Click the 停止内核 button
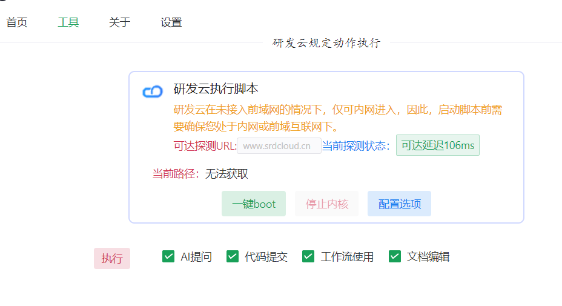The height and width of the screenshot is (306, 562). [327, 204]
